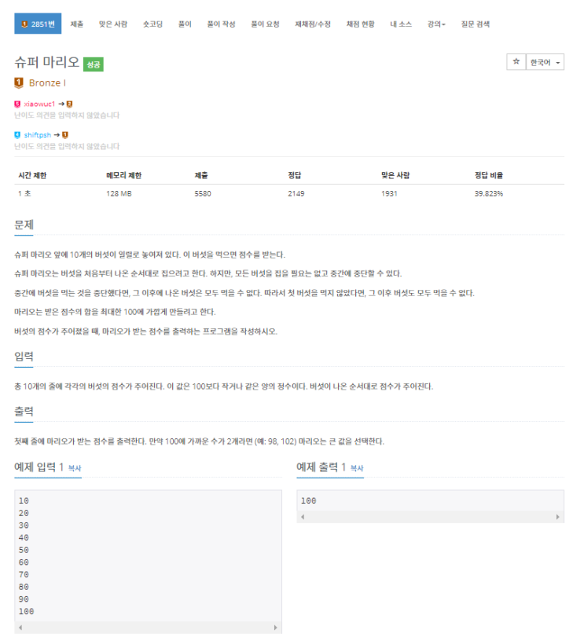Click the Bronze I tier badge icon

pos(19,83)
